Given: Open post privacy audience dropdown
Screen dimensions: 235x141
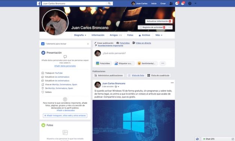Looking at the screenshot, I should click(117, 87).
